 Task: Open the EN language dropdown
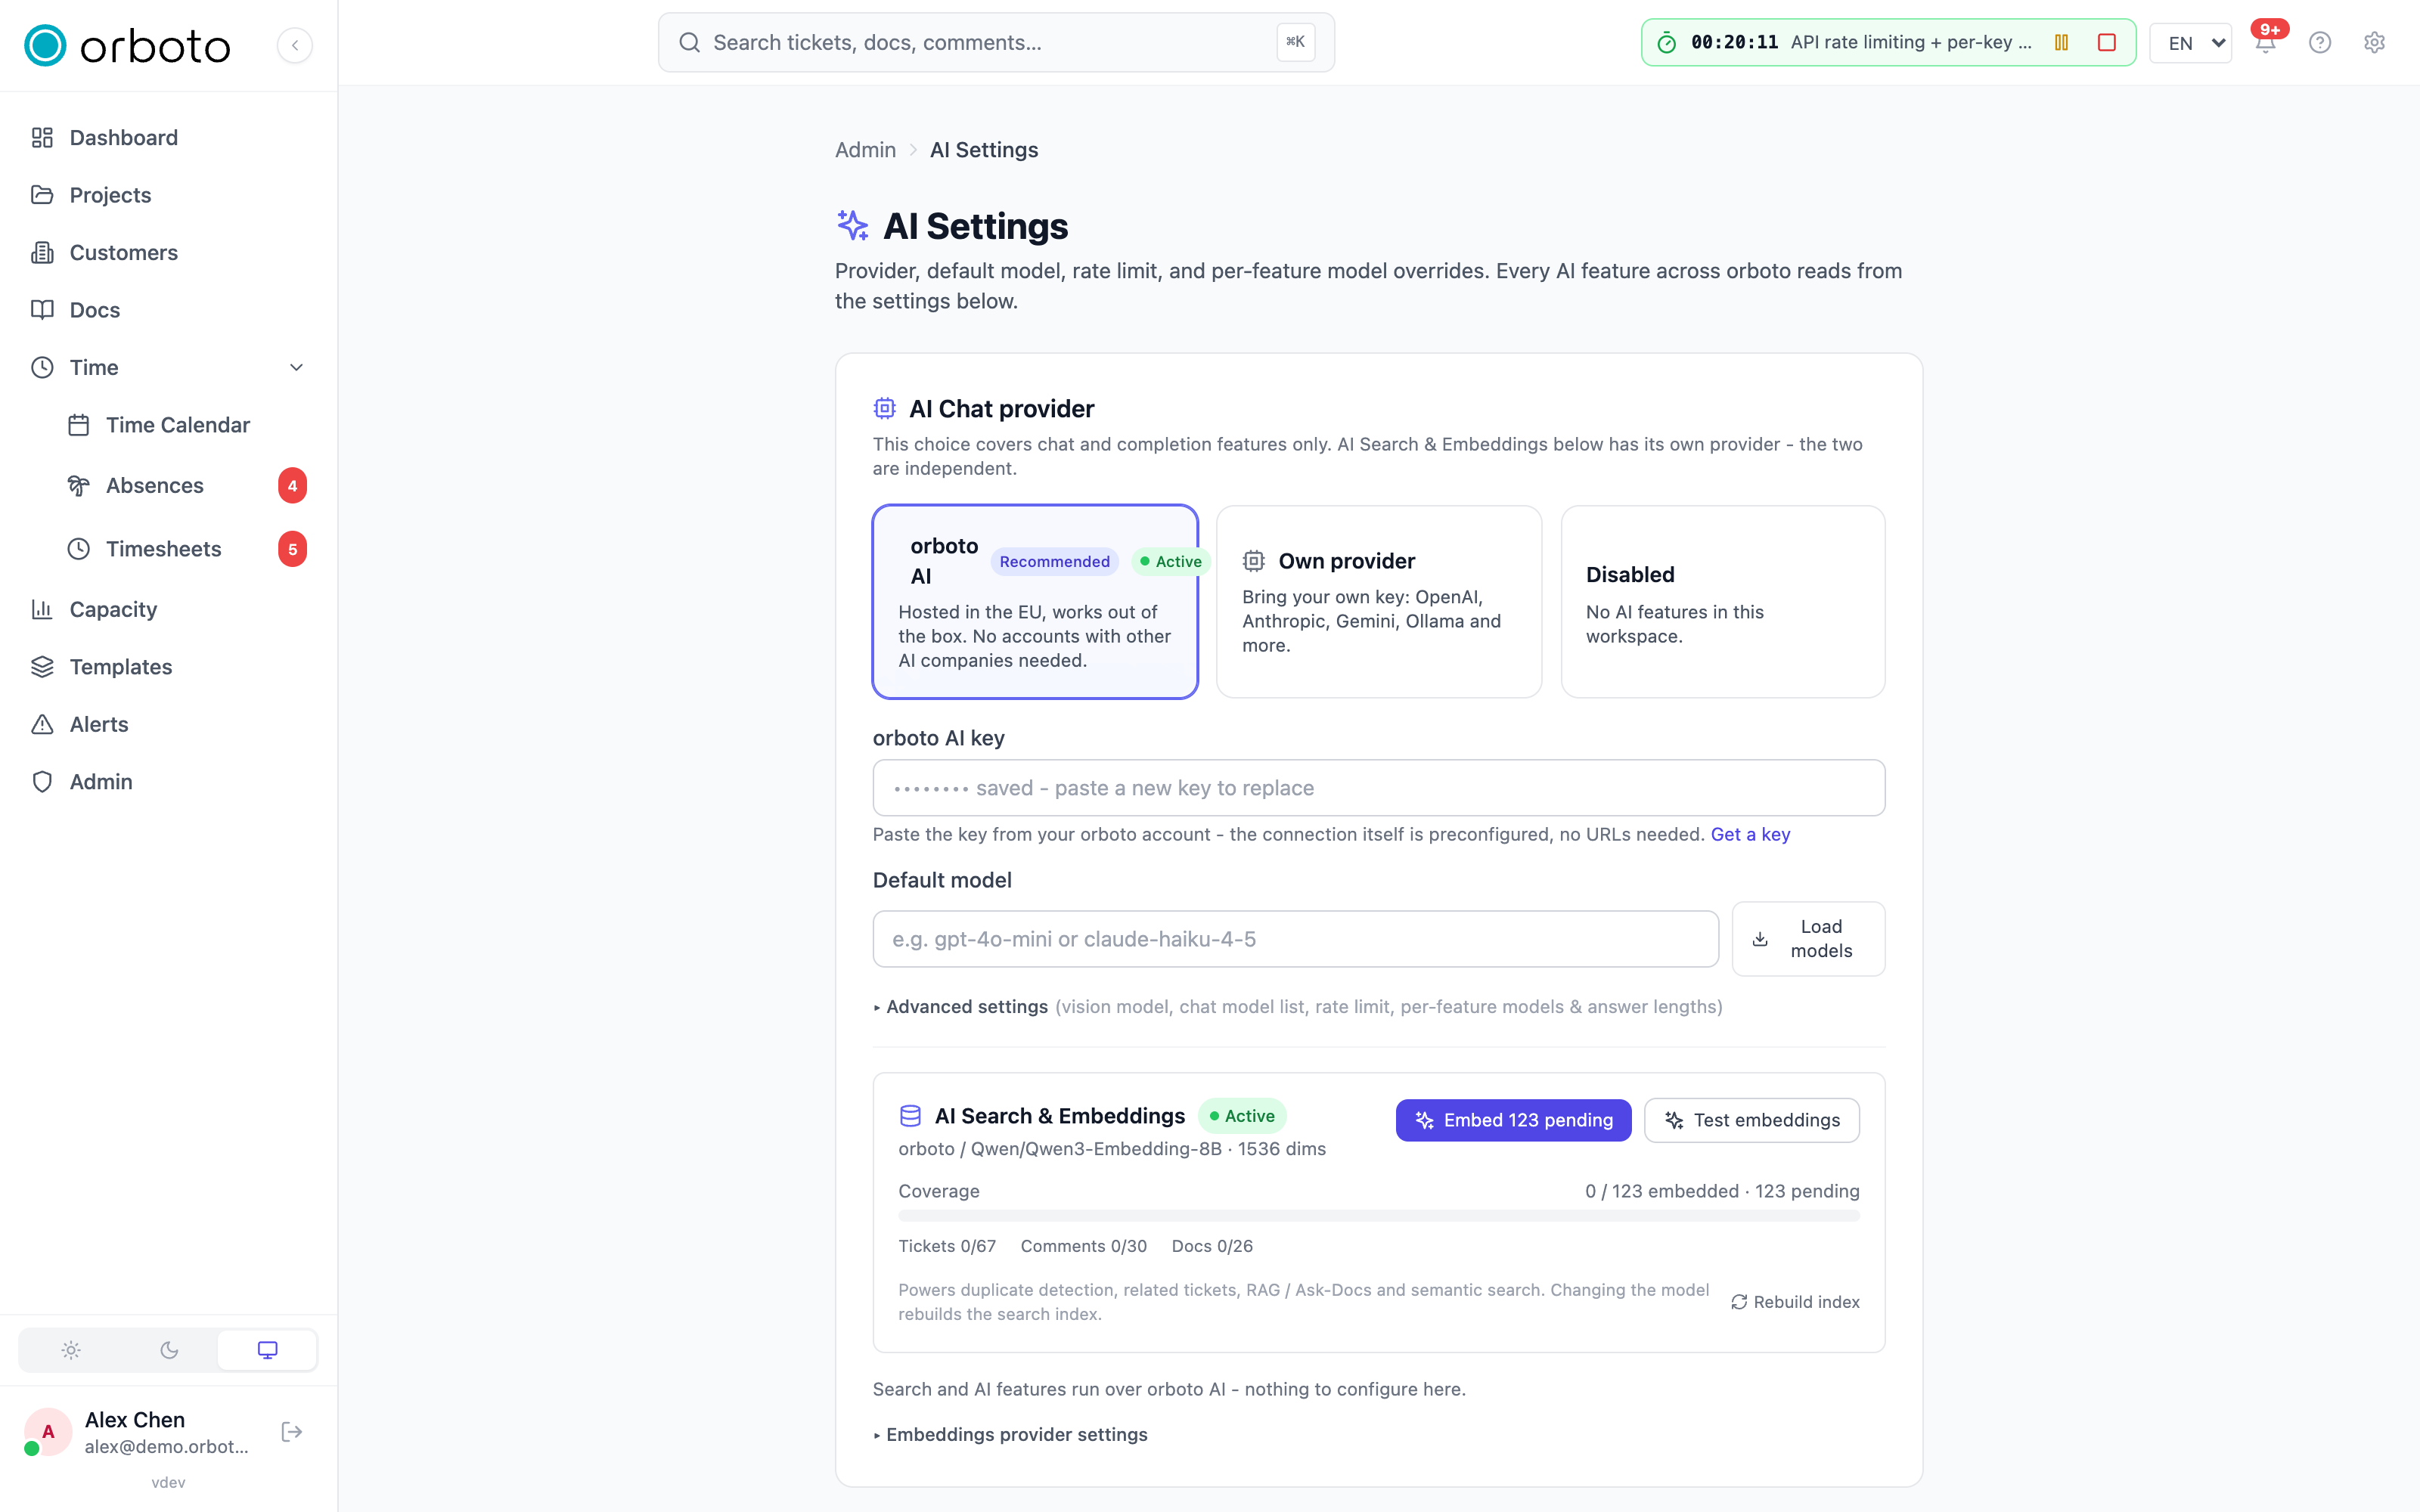(x=2190, y=43)
